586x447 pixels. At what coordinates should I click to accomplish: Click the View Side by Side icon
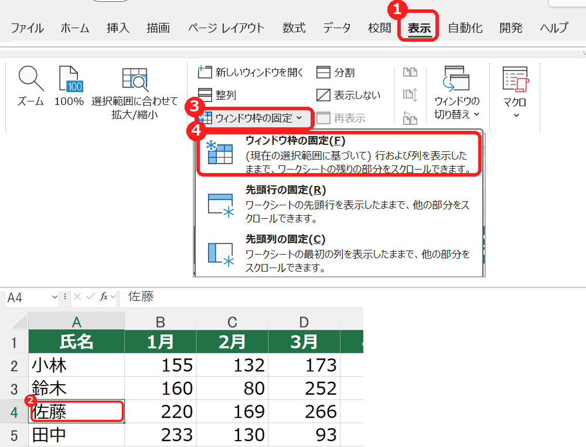[410, 72]
